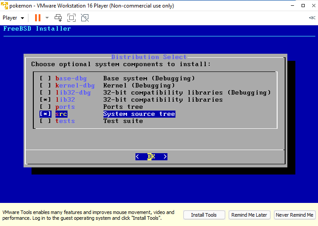Click 'Kernel (Debugging)' description
Viewport: 318px width, 226px height.
pyautogui.click(x=139, y=85)
